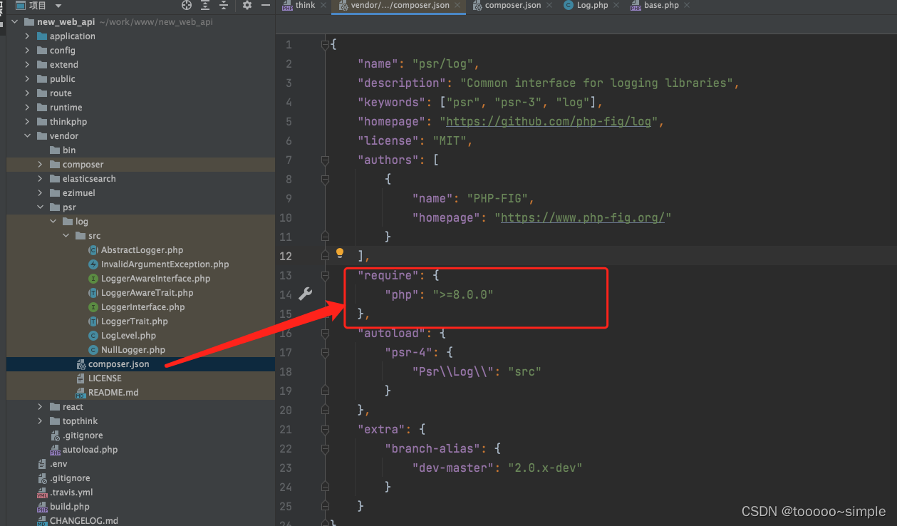Screen dimensions: 897x526
Task: Click the yellow light bulb intention icon
Action: point(340,253)
